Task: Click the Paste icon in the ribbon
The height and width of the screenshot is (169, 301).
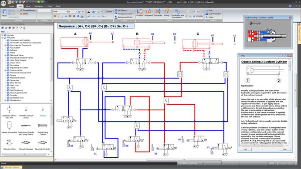Action: [4, 13]
